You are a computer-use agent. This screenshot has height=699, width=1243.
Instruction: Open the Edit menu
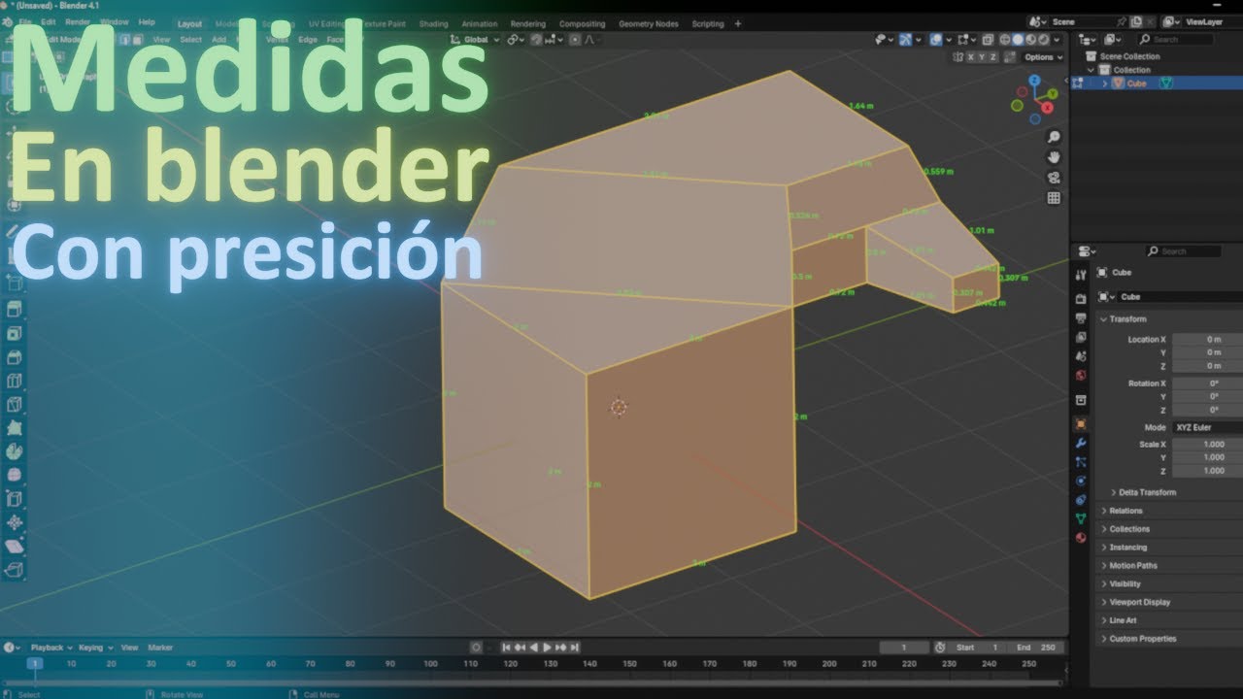[49, 21]
